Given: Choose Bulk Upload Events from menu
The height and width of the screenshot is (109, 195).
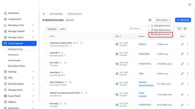Looking at the screenshot, I should (x=161, y=26).
